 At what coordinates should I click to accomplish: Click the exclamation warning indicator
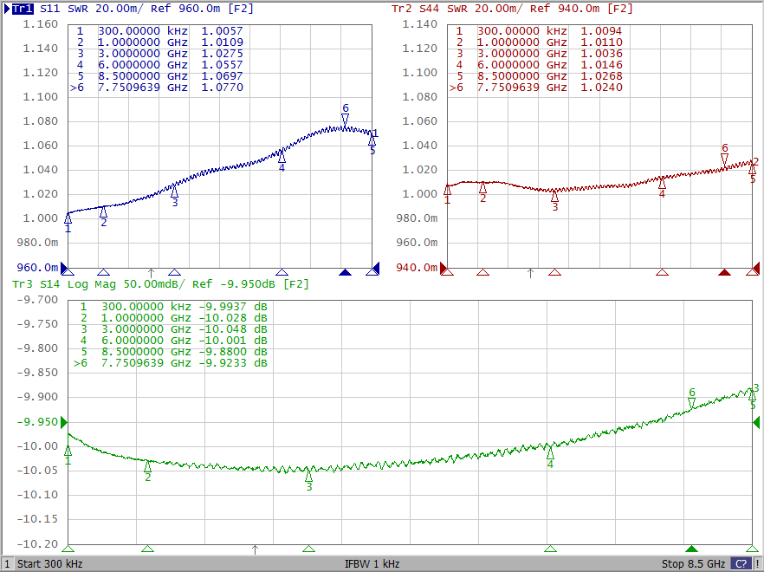point(758,563)
